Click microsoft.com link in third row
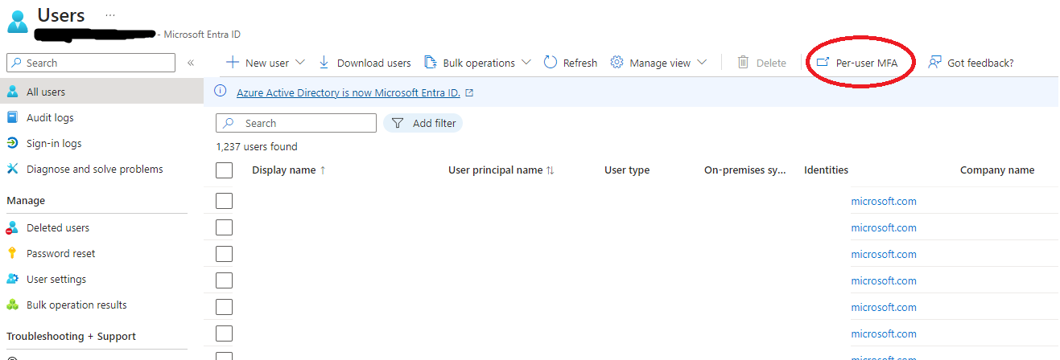Image resolution: width=1060 pixels, height=360 pixels. click(884, 254)
